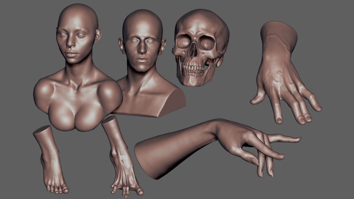Viewport: 354px width, 199px height.
Task: Select the foot and lower leg model
Action: [51, 159]
